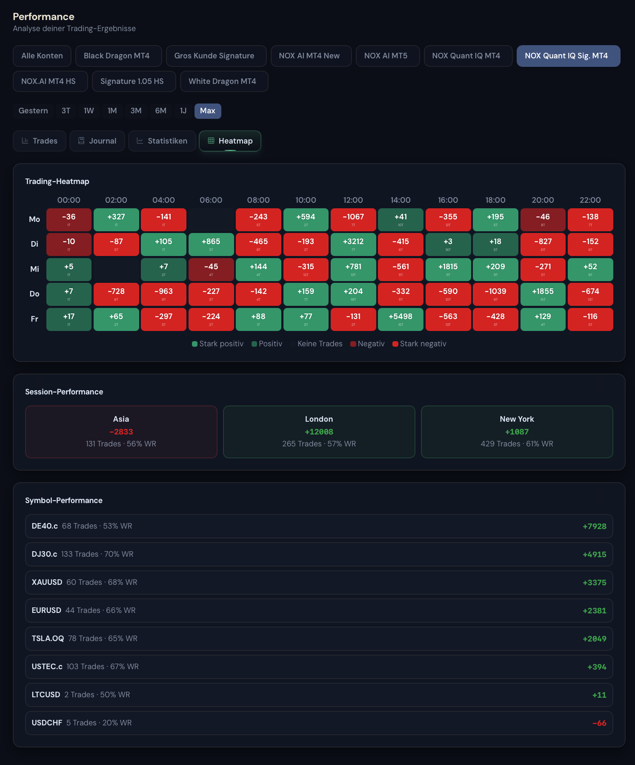The width and height of the screenshot is (635, 765).
Task: Open the USTEC.c symbol row
Action: (319, 667)
